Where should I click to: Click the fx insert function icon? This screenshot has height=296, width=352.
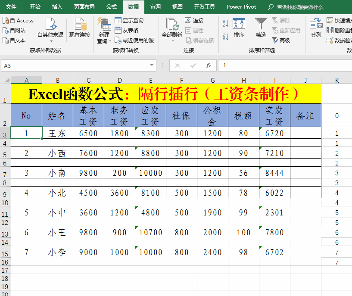click(209, 65)
